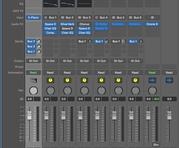Viewport: 179px width, 148px height.
Task: Click the empty Group slot on E-Piano strip
Action: [33, 67]
